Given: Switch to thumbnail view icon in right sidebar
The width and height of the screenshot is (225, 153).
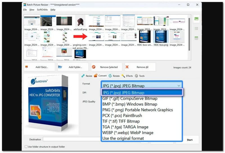Looking at the screenshot, I should click(196, 19).
